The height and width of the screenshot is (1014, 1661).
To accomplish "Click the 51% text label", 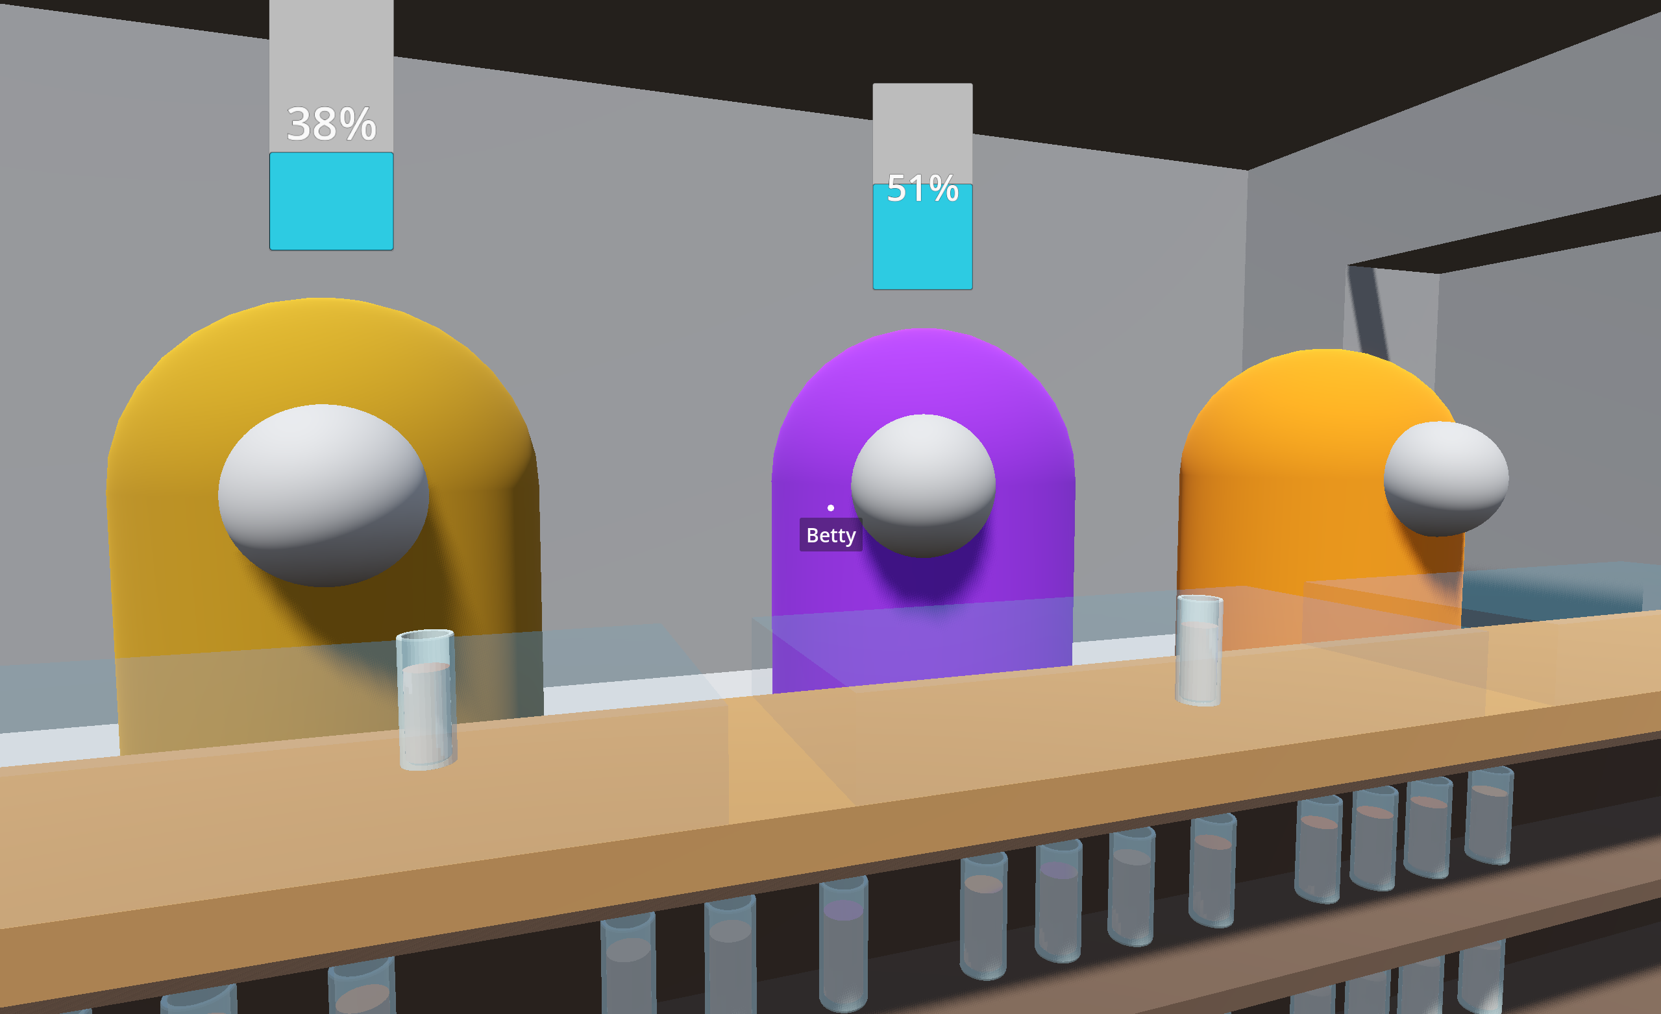I will pyautogui.click(x=922, y=188).
